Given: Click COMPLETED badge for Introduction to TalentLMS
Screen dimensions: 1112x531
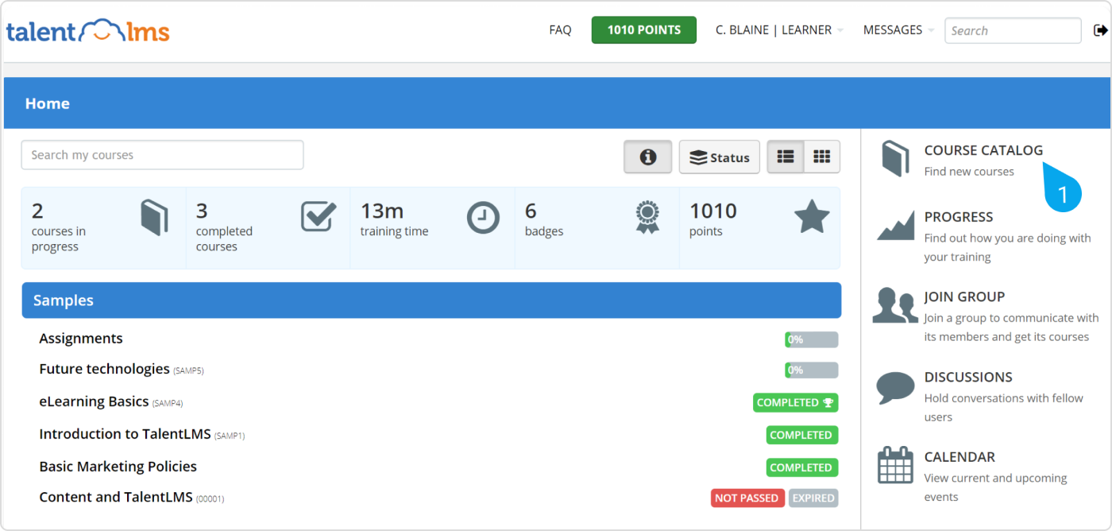Looking at the screenshot, I should (802, 435).
